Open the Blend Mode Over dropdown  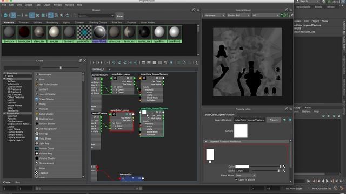point(245,175)
